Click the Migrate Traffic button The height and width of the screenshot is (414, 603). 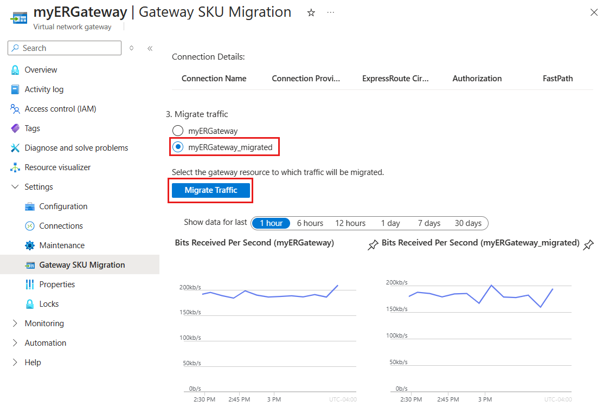click(211, 190)
